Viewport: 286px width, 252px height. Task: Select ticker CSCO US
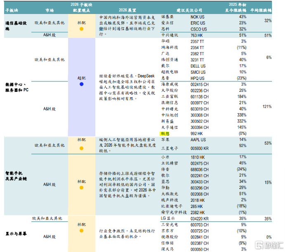[x=199, y=29]
